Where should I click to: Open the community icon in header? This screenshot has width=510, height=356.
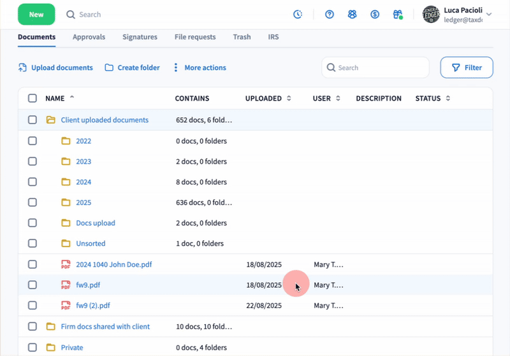[x=352, y=14]
